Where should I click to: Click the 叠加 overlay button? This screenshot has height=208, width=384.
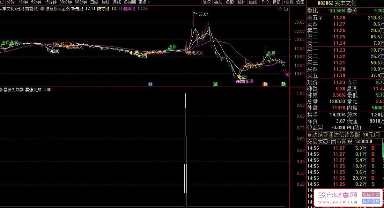(218, 2)
